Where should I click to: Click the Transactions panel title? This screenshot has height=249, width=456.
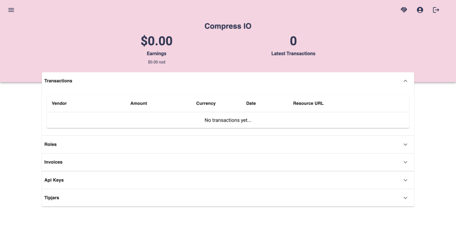58,81
